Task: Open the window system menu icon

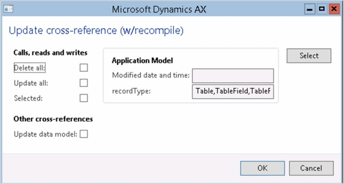Action: [8, 9]
